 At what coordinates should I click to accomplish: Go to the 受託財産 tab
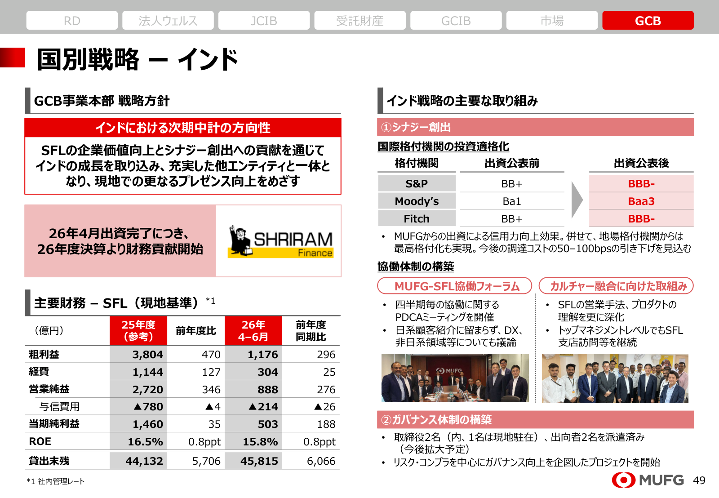[360, 20]
